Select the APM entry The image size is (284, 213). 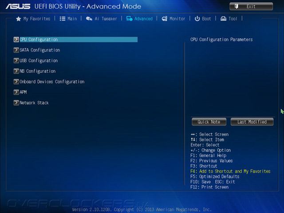click(23, 92)
